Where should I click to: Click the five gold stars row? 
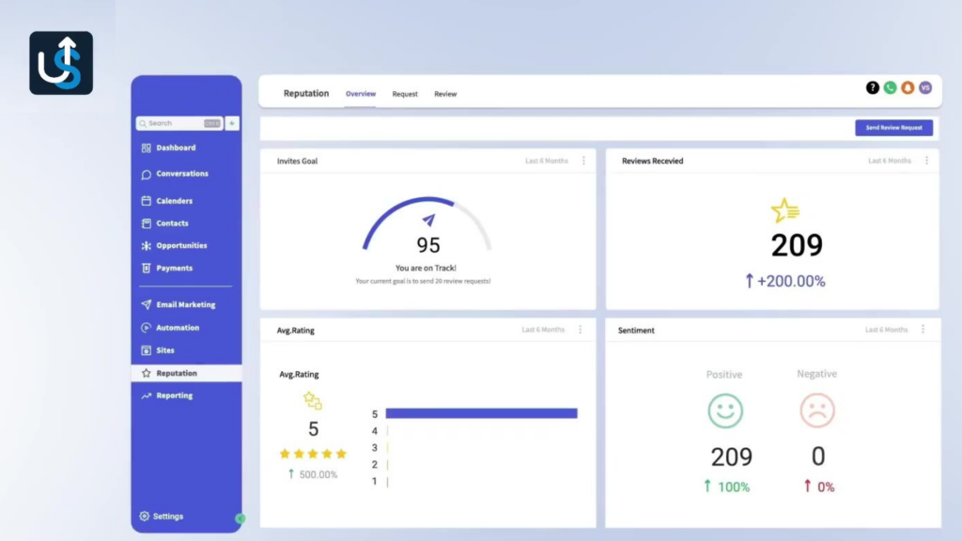click(313, 454)
